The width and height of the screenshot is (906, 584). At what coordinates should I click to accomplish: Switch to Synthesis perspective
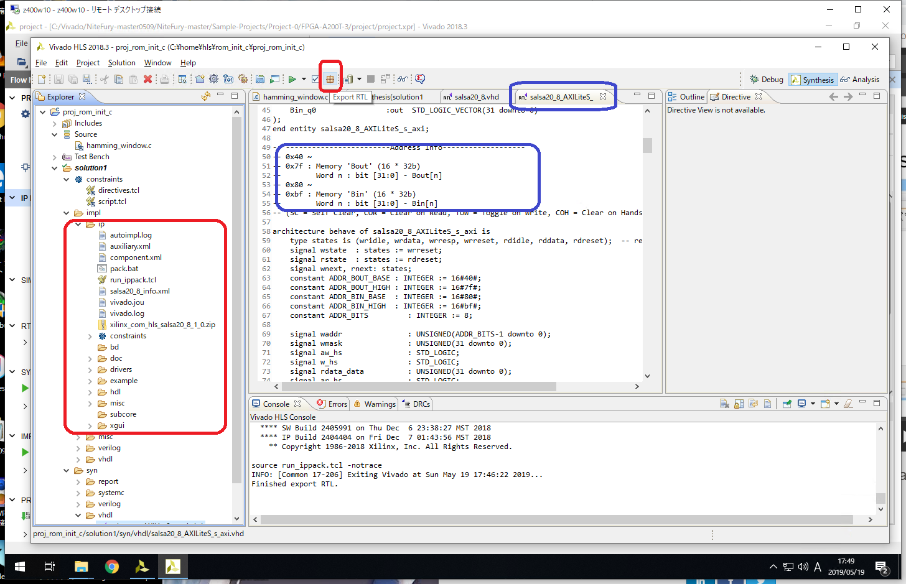[813, 80]
